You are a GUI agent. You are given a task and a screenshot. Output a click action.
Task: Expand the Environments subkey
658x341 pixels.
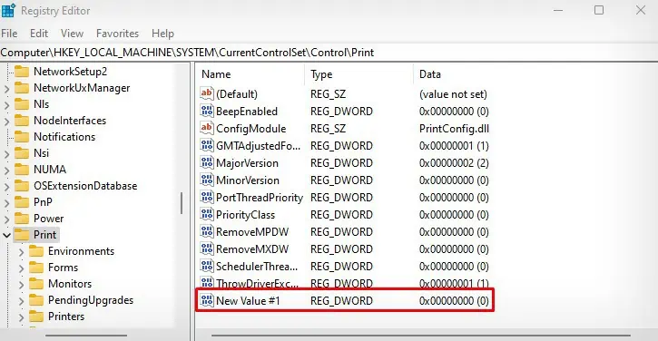click(21, 251)
